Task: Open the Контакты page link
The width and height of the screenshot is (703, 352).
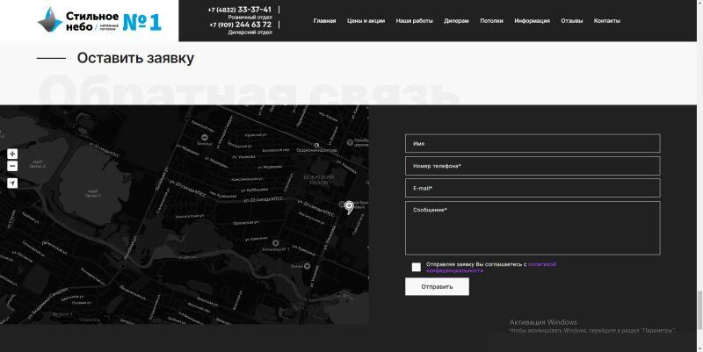Action: pos(607,20)
